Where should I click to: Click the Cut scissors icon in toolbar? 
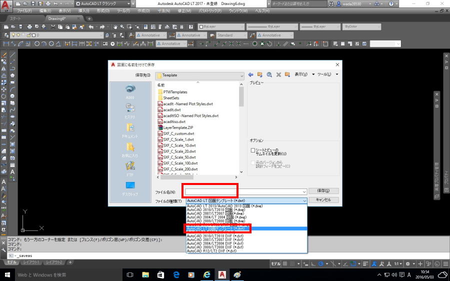click(53, 26)
